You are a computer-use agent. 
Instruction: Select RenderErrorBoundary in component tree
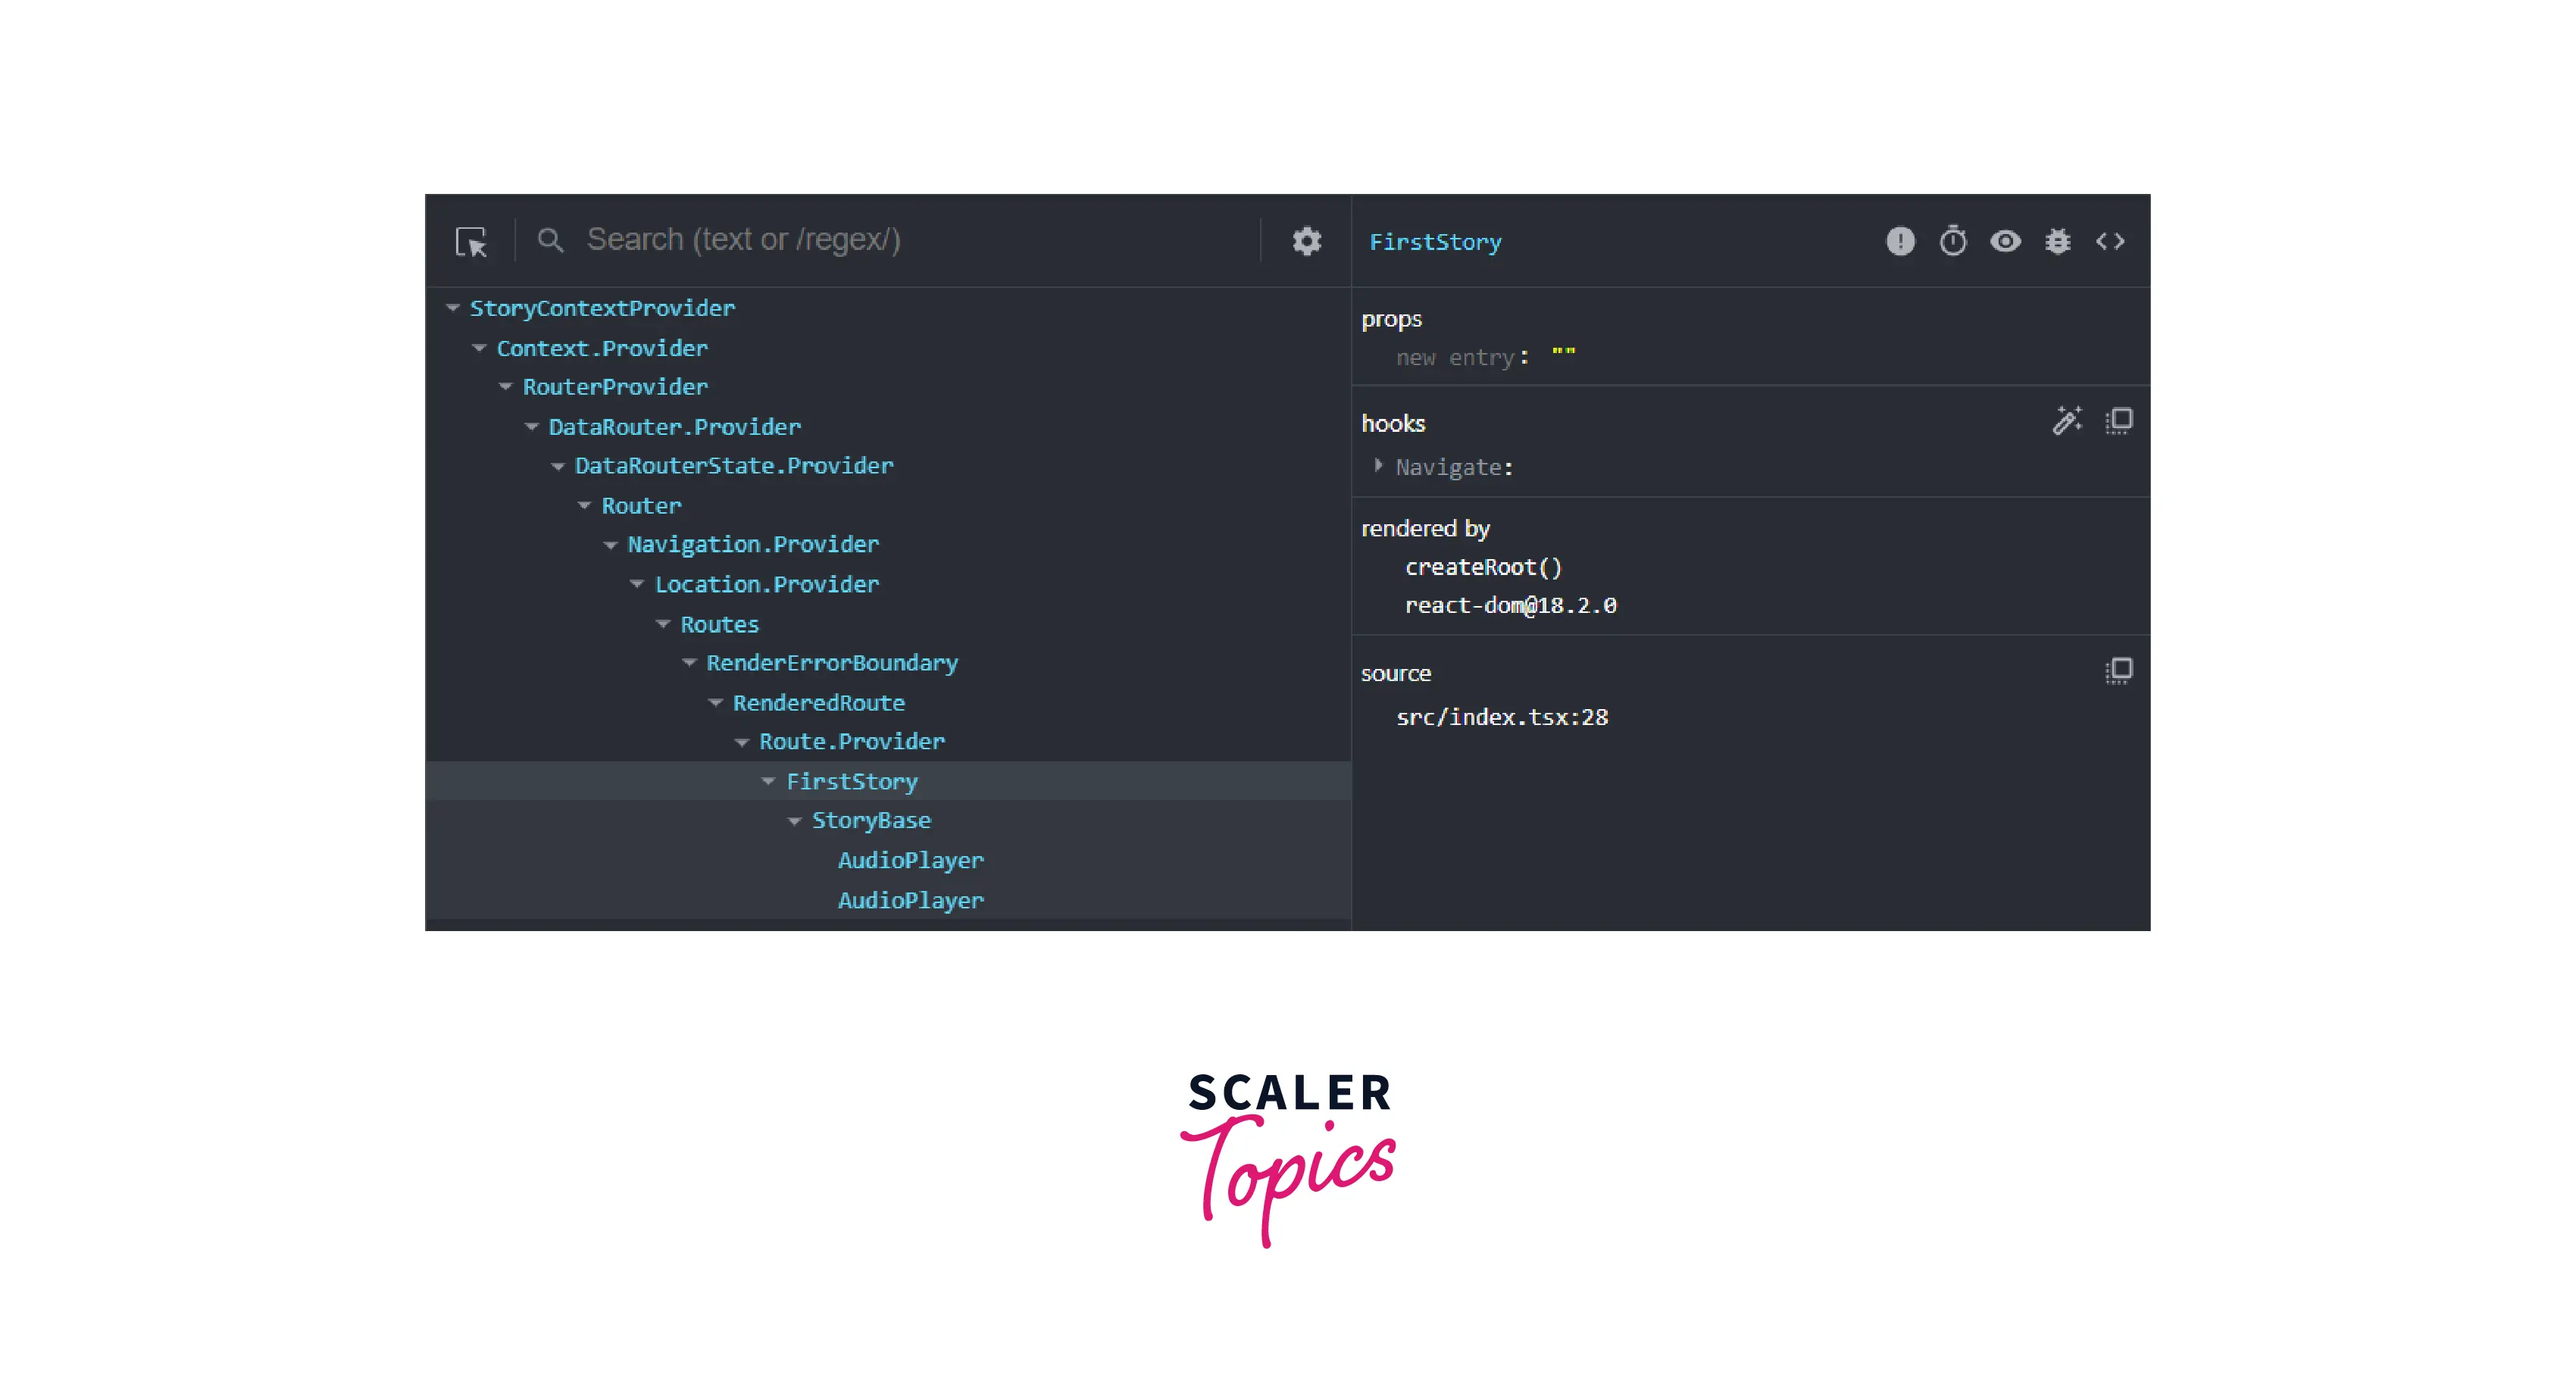pos(831,663)
